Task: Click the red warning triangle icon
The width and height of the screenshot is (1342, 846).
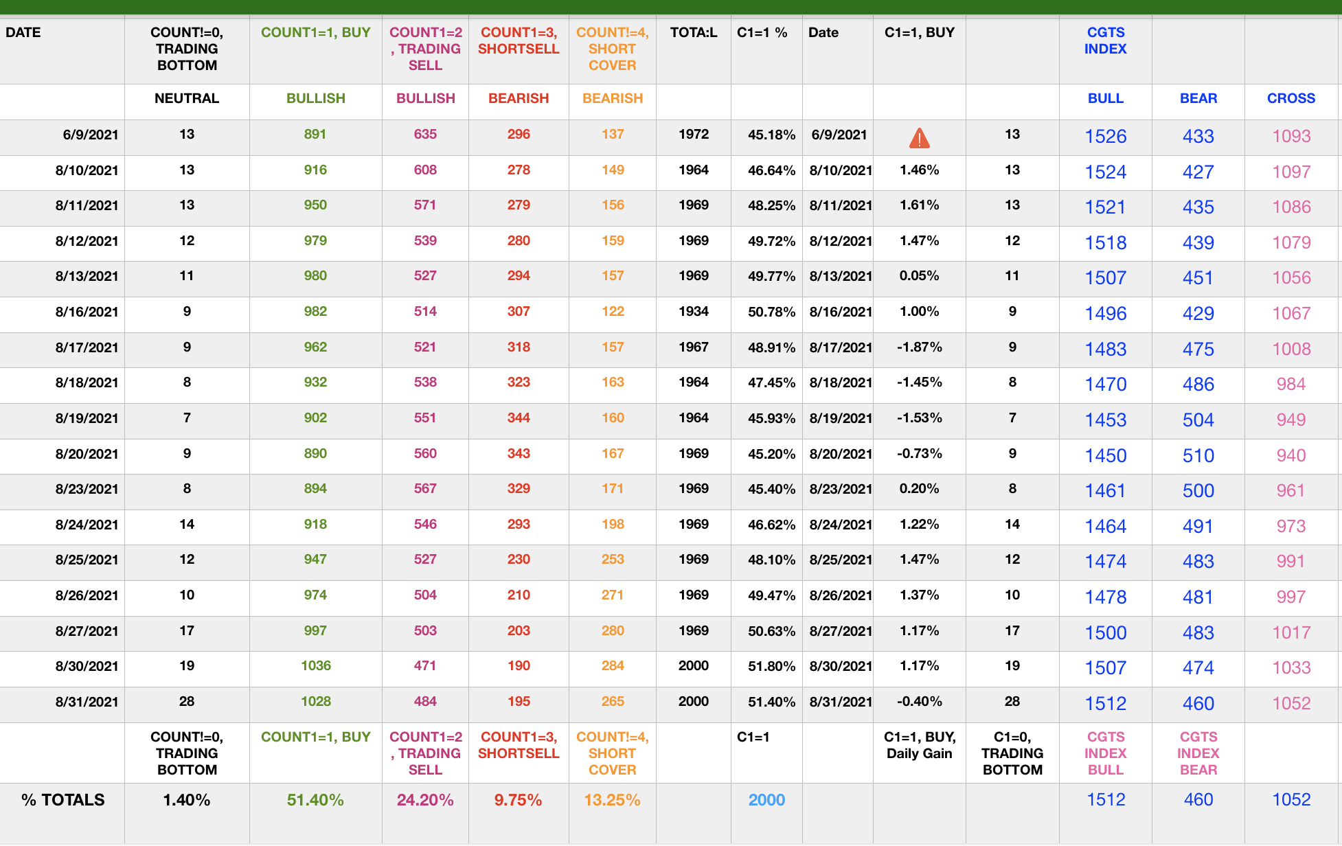Action: point(919,138)
